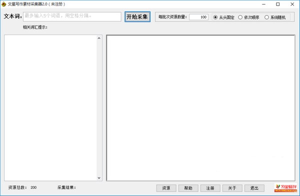
Task: Click the app icon in the title bar
Action: (3, 4)
